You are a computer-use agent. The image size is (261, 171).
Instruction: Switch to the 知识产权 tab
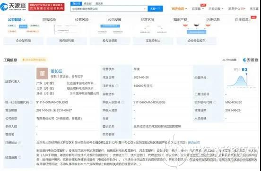coord(180,20)
